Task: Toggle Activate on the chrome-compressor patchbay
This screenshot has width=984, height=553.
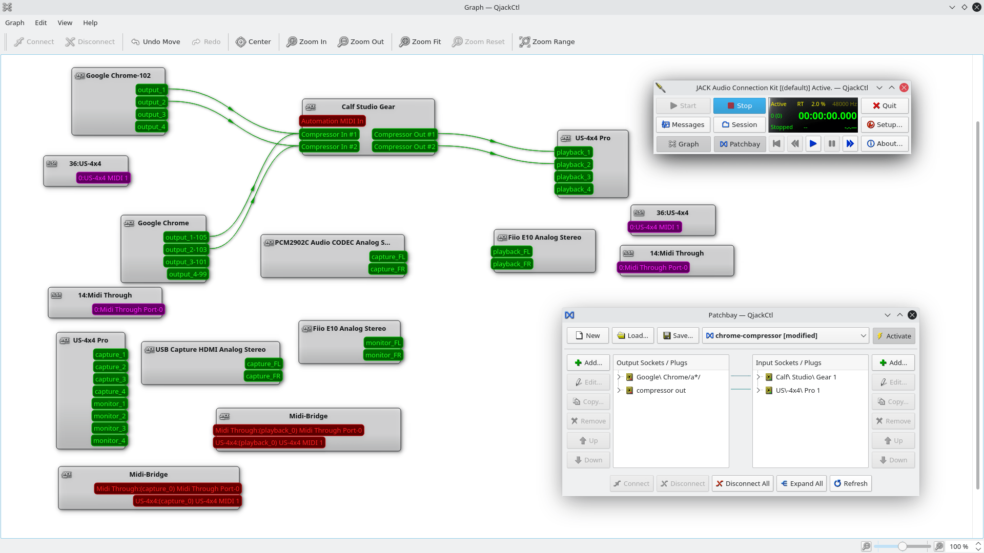Action: tap(894, 336)
